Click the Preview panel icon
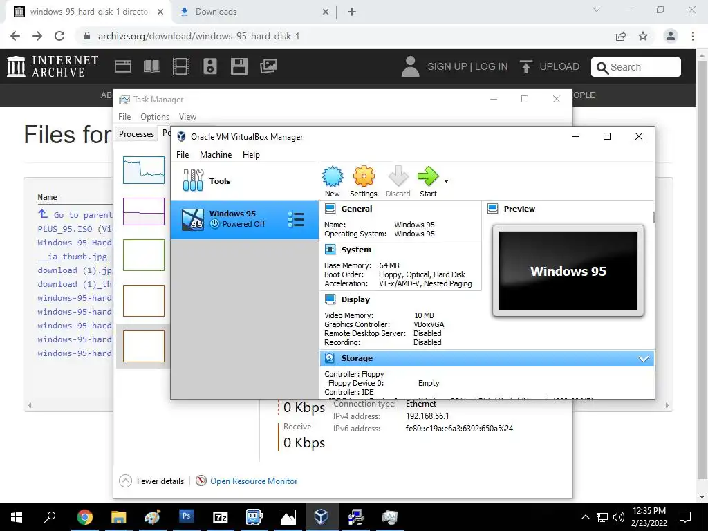 pos(493,209)
